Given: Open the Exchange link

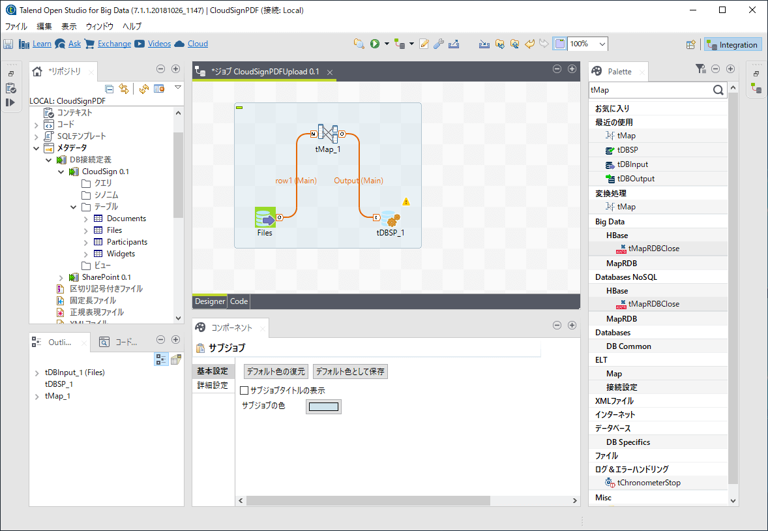Looking at the screenshot, I should tap(114, 44).
